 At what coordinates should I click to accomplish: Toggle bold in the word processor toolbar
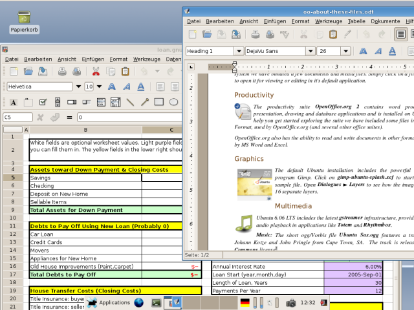coord(364,51)
